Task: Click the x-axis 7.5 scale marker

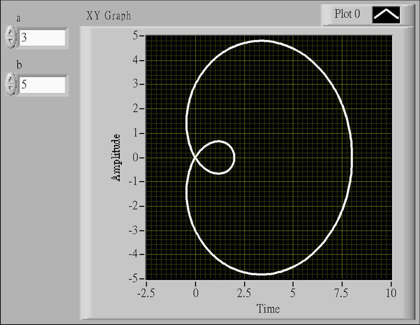Action: (x=342, y=293)
